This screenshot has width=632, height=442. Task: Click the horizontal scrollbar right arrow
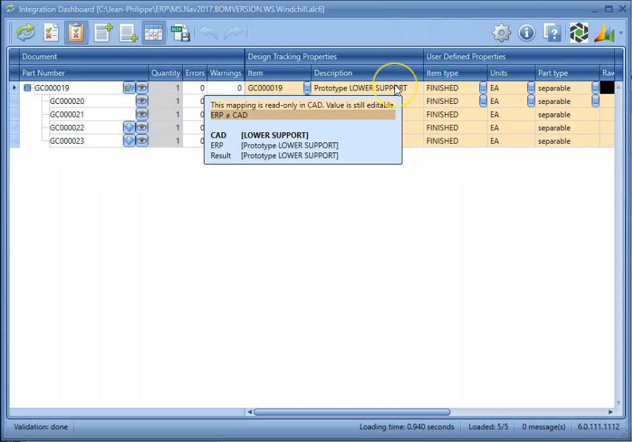click(610, 412)
